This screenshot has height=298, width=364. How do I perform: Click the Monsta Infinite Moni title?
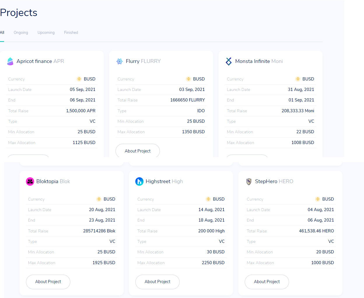click(259, 61)
